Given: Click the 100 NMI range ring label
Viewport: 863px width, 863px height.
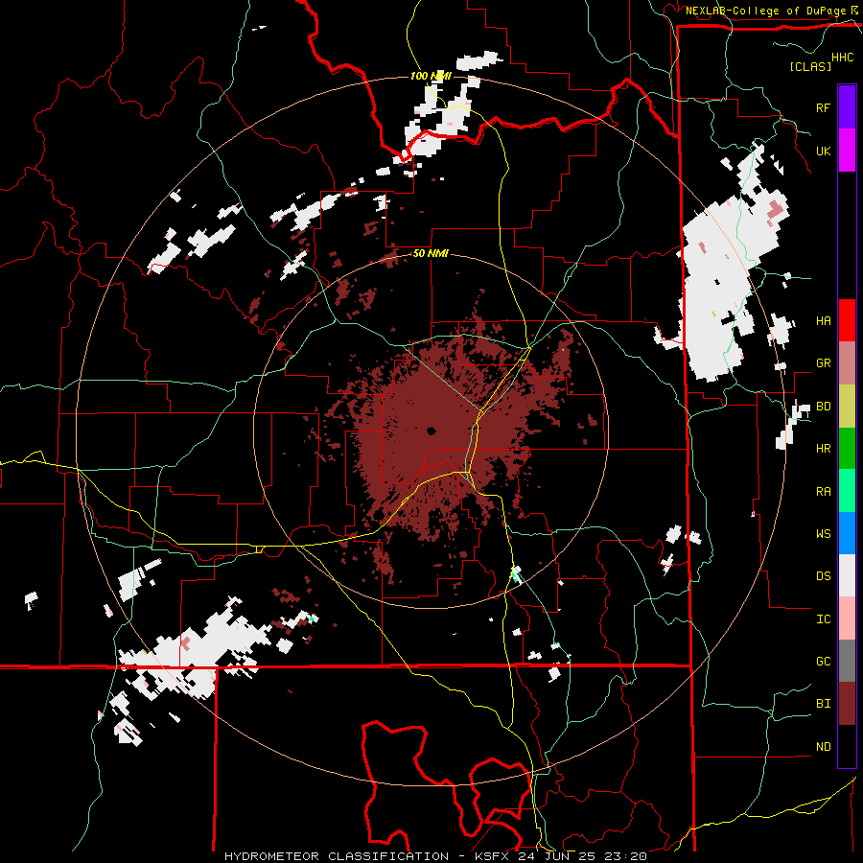Looking at the screenshot, I should point(431,76).
